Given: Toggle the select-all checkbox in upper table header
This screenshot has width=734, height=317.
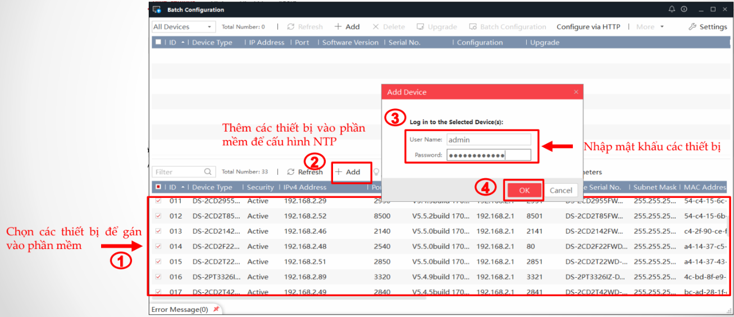Looking at the screenshot, I should coord(158,42).
